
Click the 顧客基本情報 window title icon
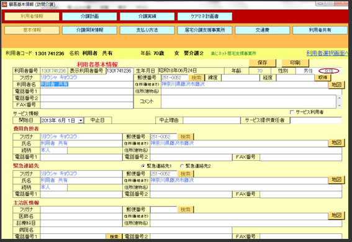(4, 4)
